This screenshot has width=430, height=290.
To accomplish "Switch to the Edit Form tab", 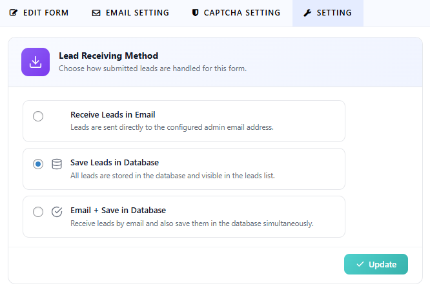I will (x=45, y=13).
